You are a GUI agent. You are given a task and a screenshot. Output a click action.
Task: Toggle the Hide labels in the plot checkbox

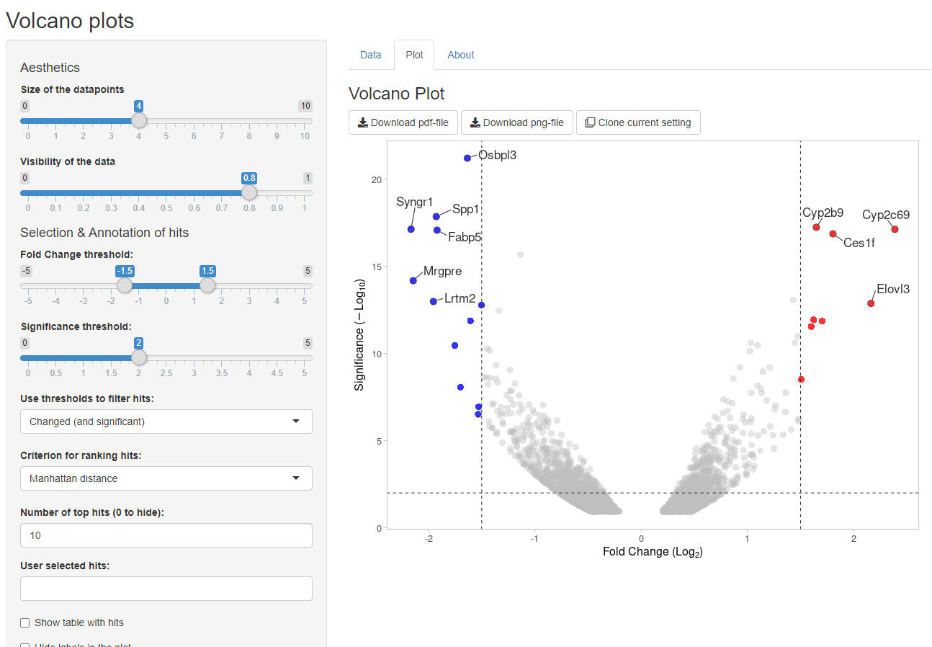pos(25,646)
